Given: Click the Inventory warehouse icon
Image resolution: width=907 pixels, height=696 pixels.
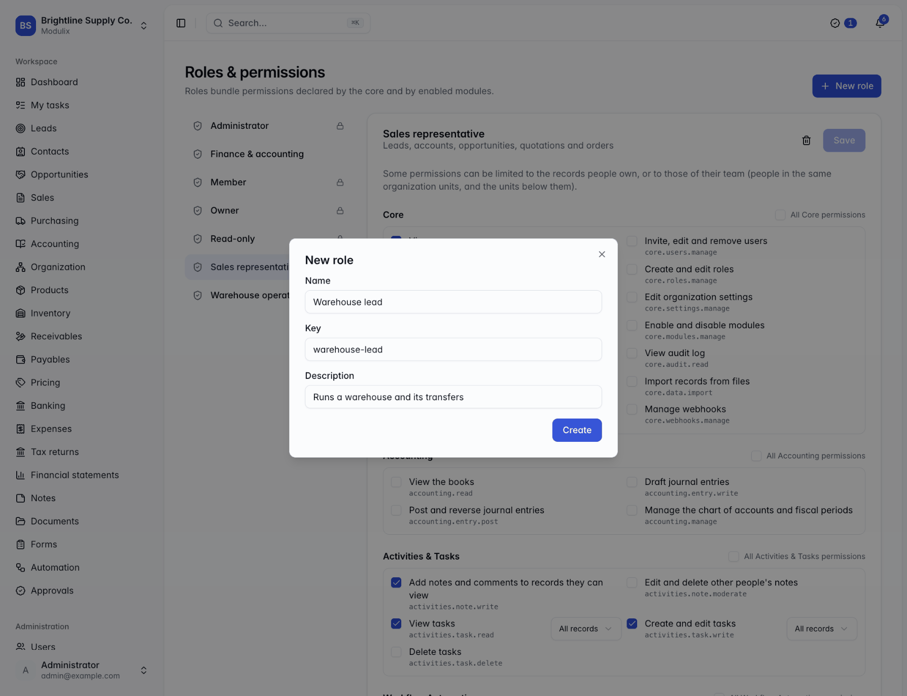Looking at the screenshot, I should coord(20,313).
